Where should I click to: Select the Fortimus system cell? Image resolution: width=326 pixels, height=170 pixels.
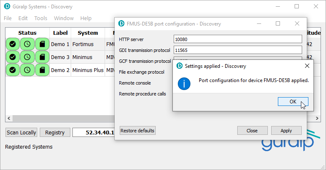click(88, 44)
